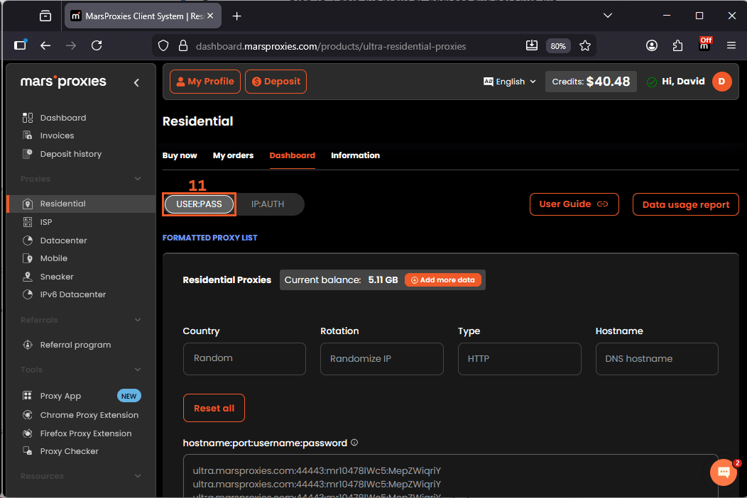
Task: Select the ISP proxies icon
Action: coord(28,222)
